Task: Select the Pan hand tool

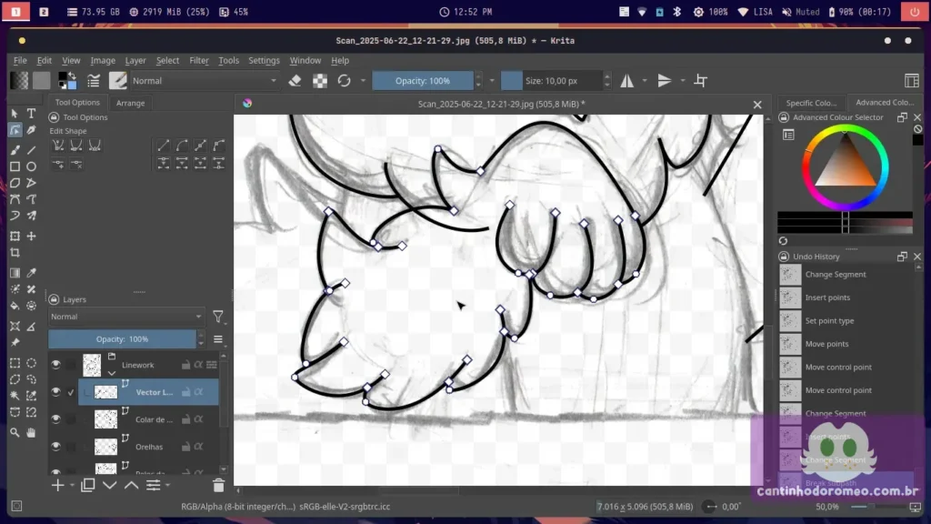Action: coord(32,432)
